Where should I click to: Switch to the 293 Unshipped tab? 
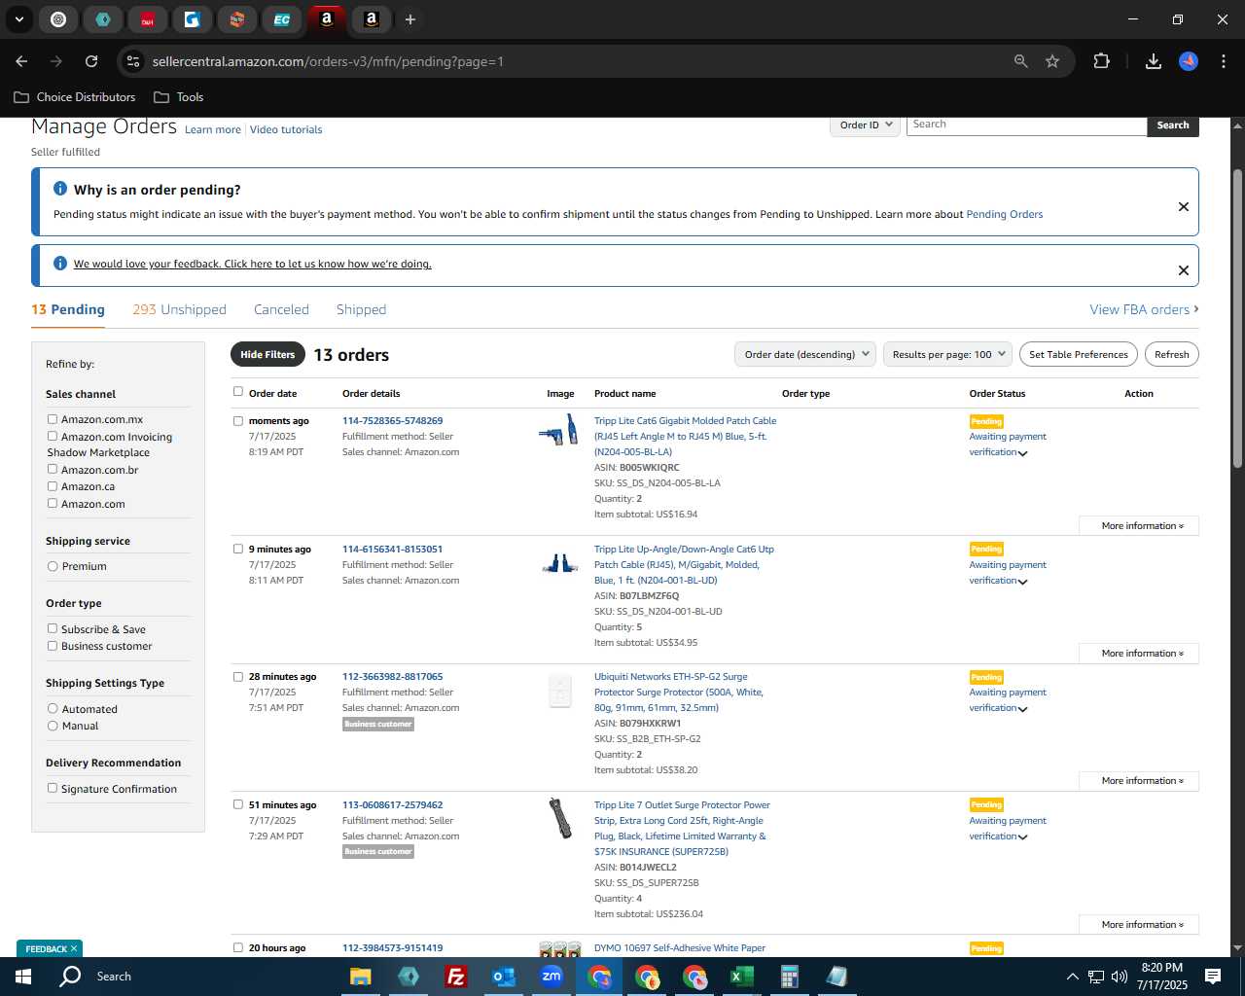coord(179,309)
